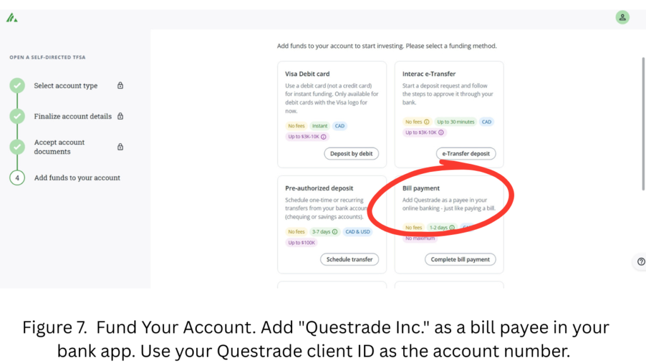The image size is (646, 363).
Task: Click the Questrade logo in the top-left corner
Action: pos(12,17)
